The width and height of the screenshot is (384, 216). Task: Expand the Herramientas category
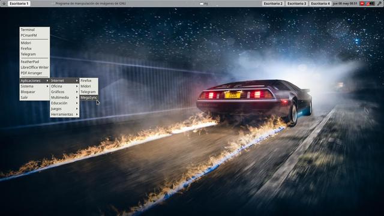(x=64, y=115)
